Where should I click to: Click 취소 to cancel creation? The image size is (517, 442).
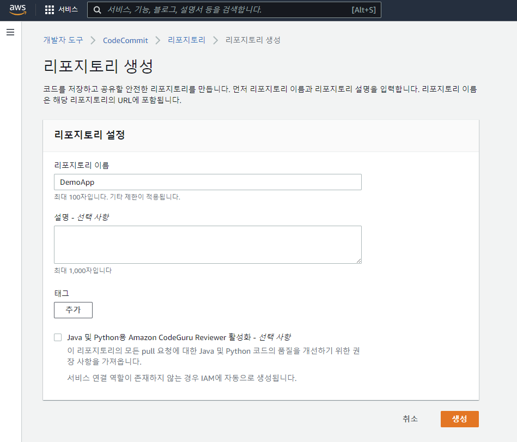pyautogui.click(x=410, y=419)
